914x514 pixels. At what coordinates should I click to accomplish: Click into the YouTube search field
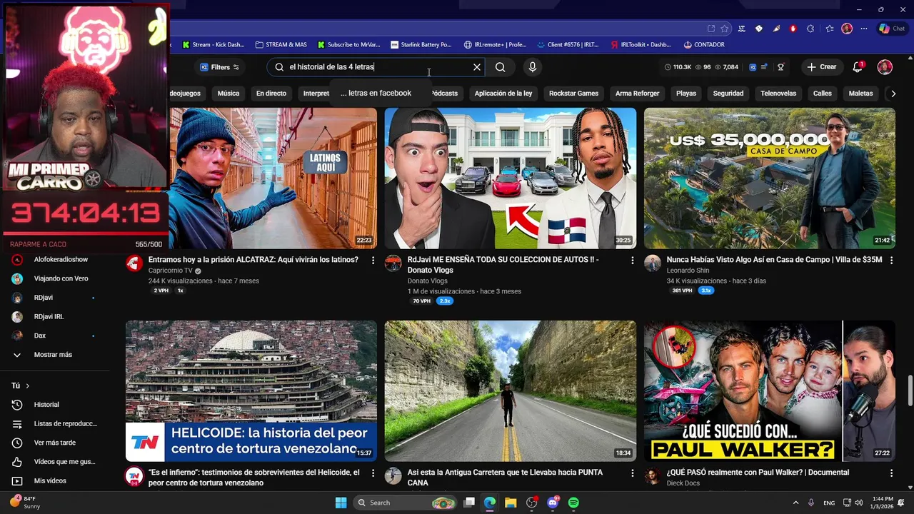[x=375, y=67]
